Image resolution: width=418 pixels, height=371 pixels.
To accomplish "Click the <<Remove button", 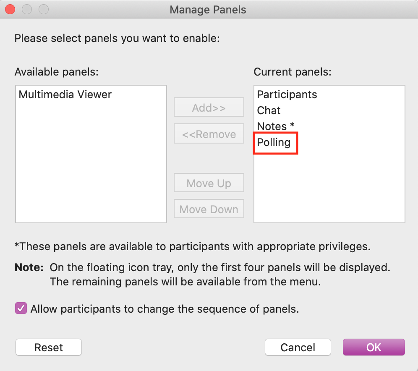I will [x=209, y=133].
